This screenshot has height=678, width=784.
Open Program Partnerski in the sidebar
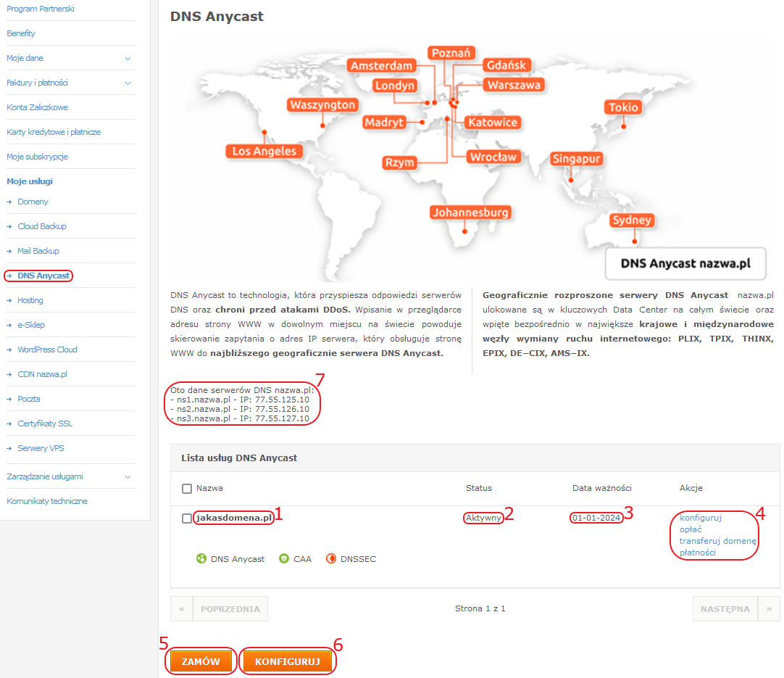pos(41,9)
